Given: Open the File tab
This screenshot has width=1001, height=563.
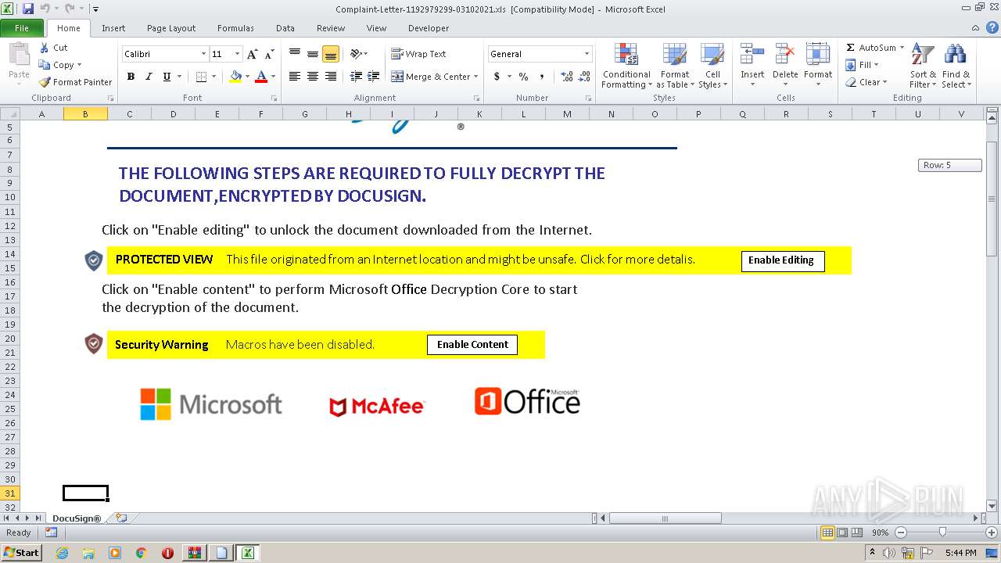Looking at the screenshot, I should (22, 28).
